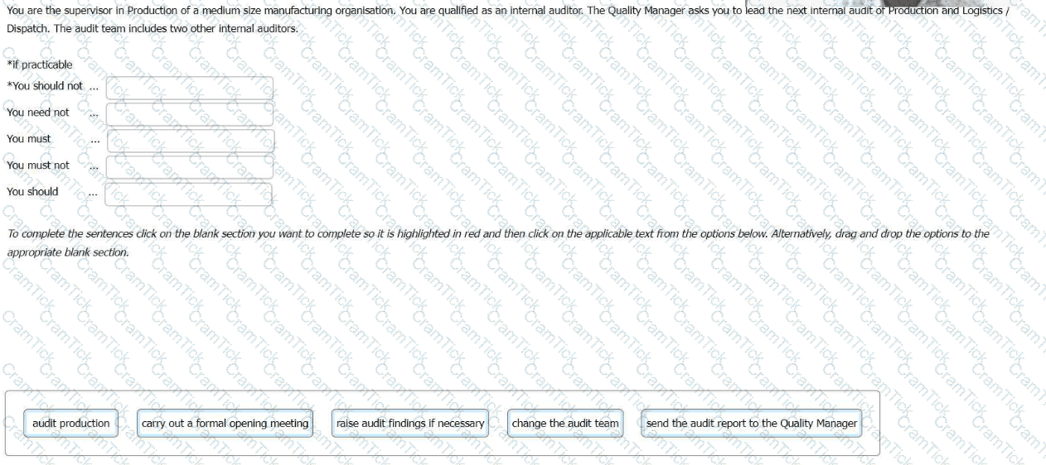1046x465 pixels.
Task: Pick the "carry out a formal opening meeting" option
Action: (x=225, y=424)
